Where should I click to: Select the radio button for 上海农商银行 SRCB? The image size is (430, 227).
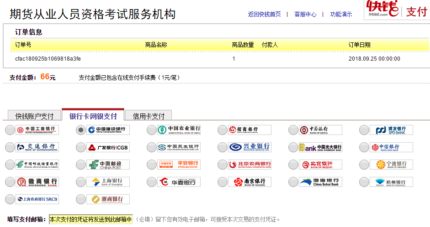click(x=10, y=199)
